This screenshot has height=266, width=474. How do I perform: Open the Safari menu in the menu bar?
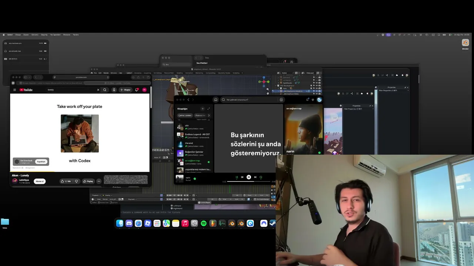[x=10, y=35]
